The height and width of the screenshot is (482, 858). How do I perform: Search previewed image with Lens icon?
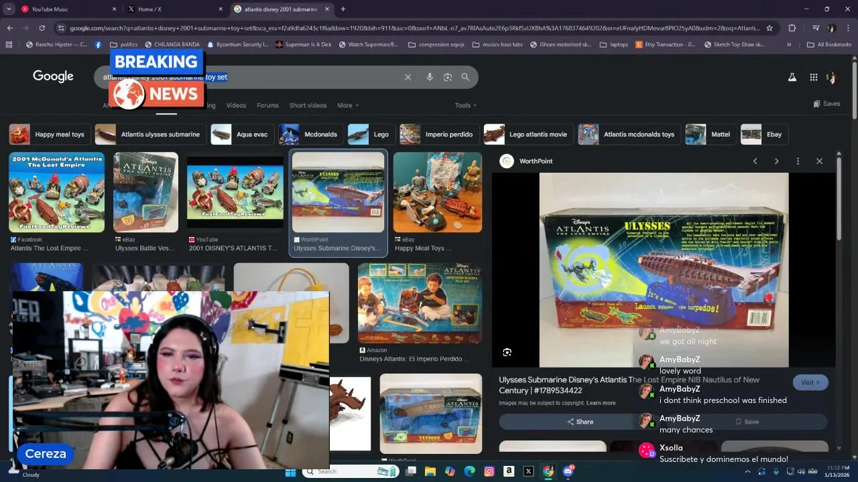click(507, 352)
